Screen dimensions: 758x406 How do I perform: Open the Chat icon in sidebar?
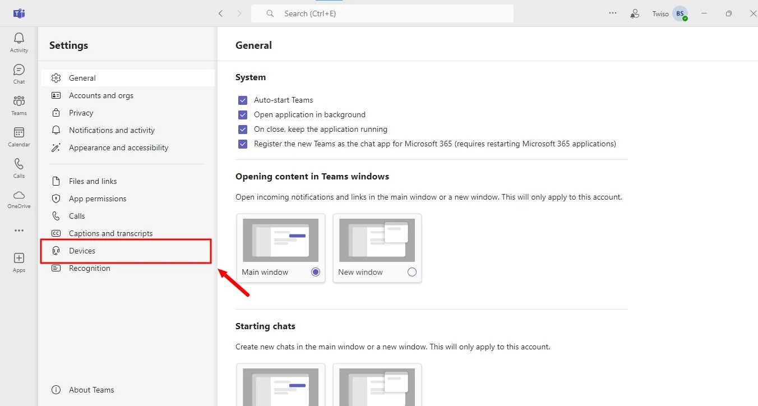pos(19,70)
